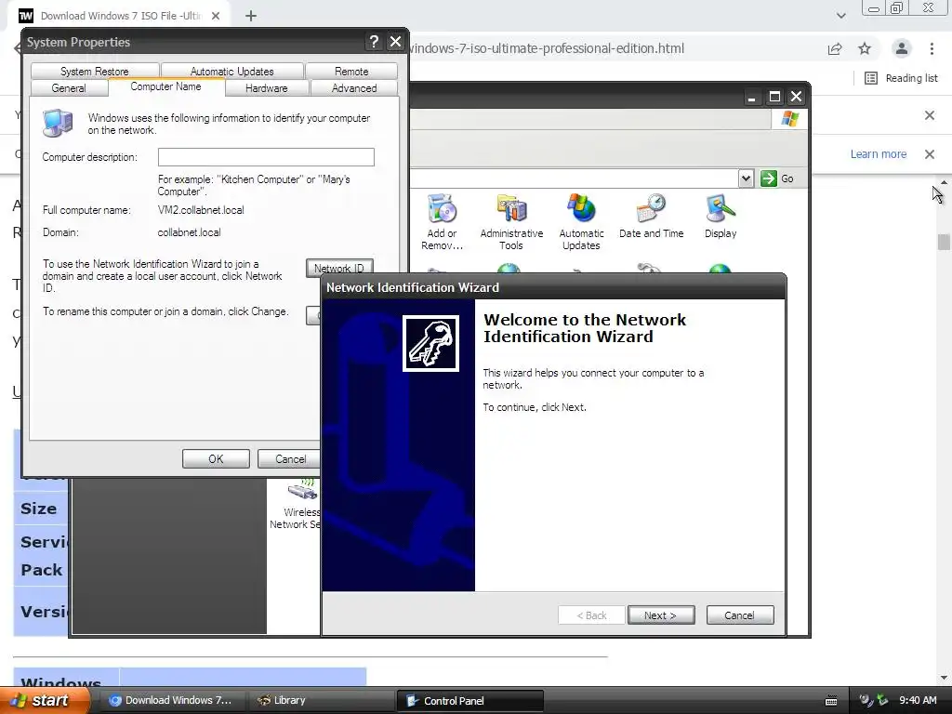Viewport: 952px width, 714px height.
Task: Click the green Go arrow button
Action: pyautogui.click(x=769, y=178)
